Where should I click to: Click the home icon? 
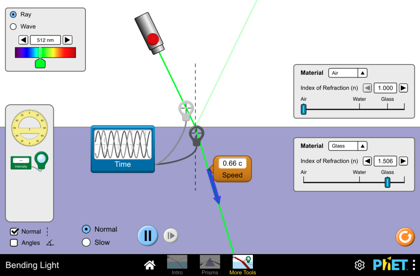(149, 265)
